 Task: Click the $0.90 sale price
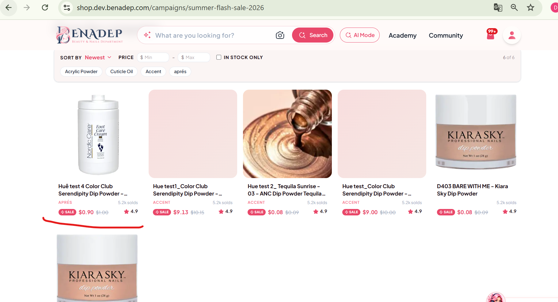point(86,212)
